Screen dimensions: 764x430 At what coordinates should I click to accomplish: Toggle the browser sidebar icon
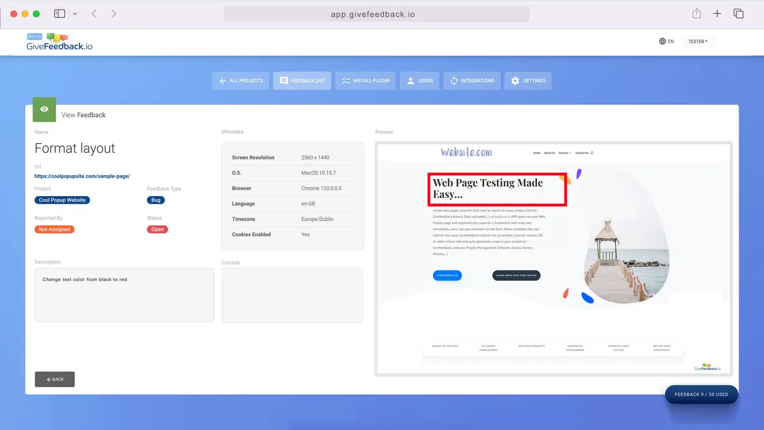point(59,14)
